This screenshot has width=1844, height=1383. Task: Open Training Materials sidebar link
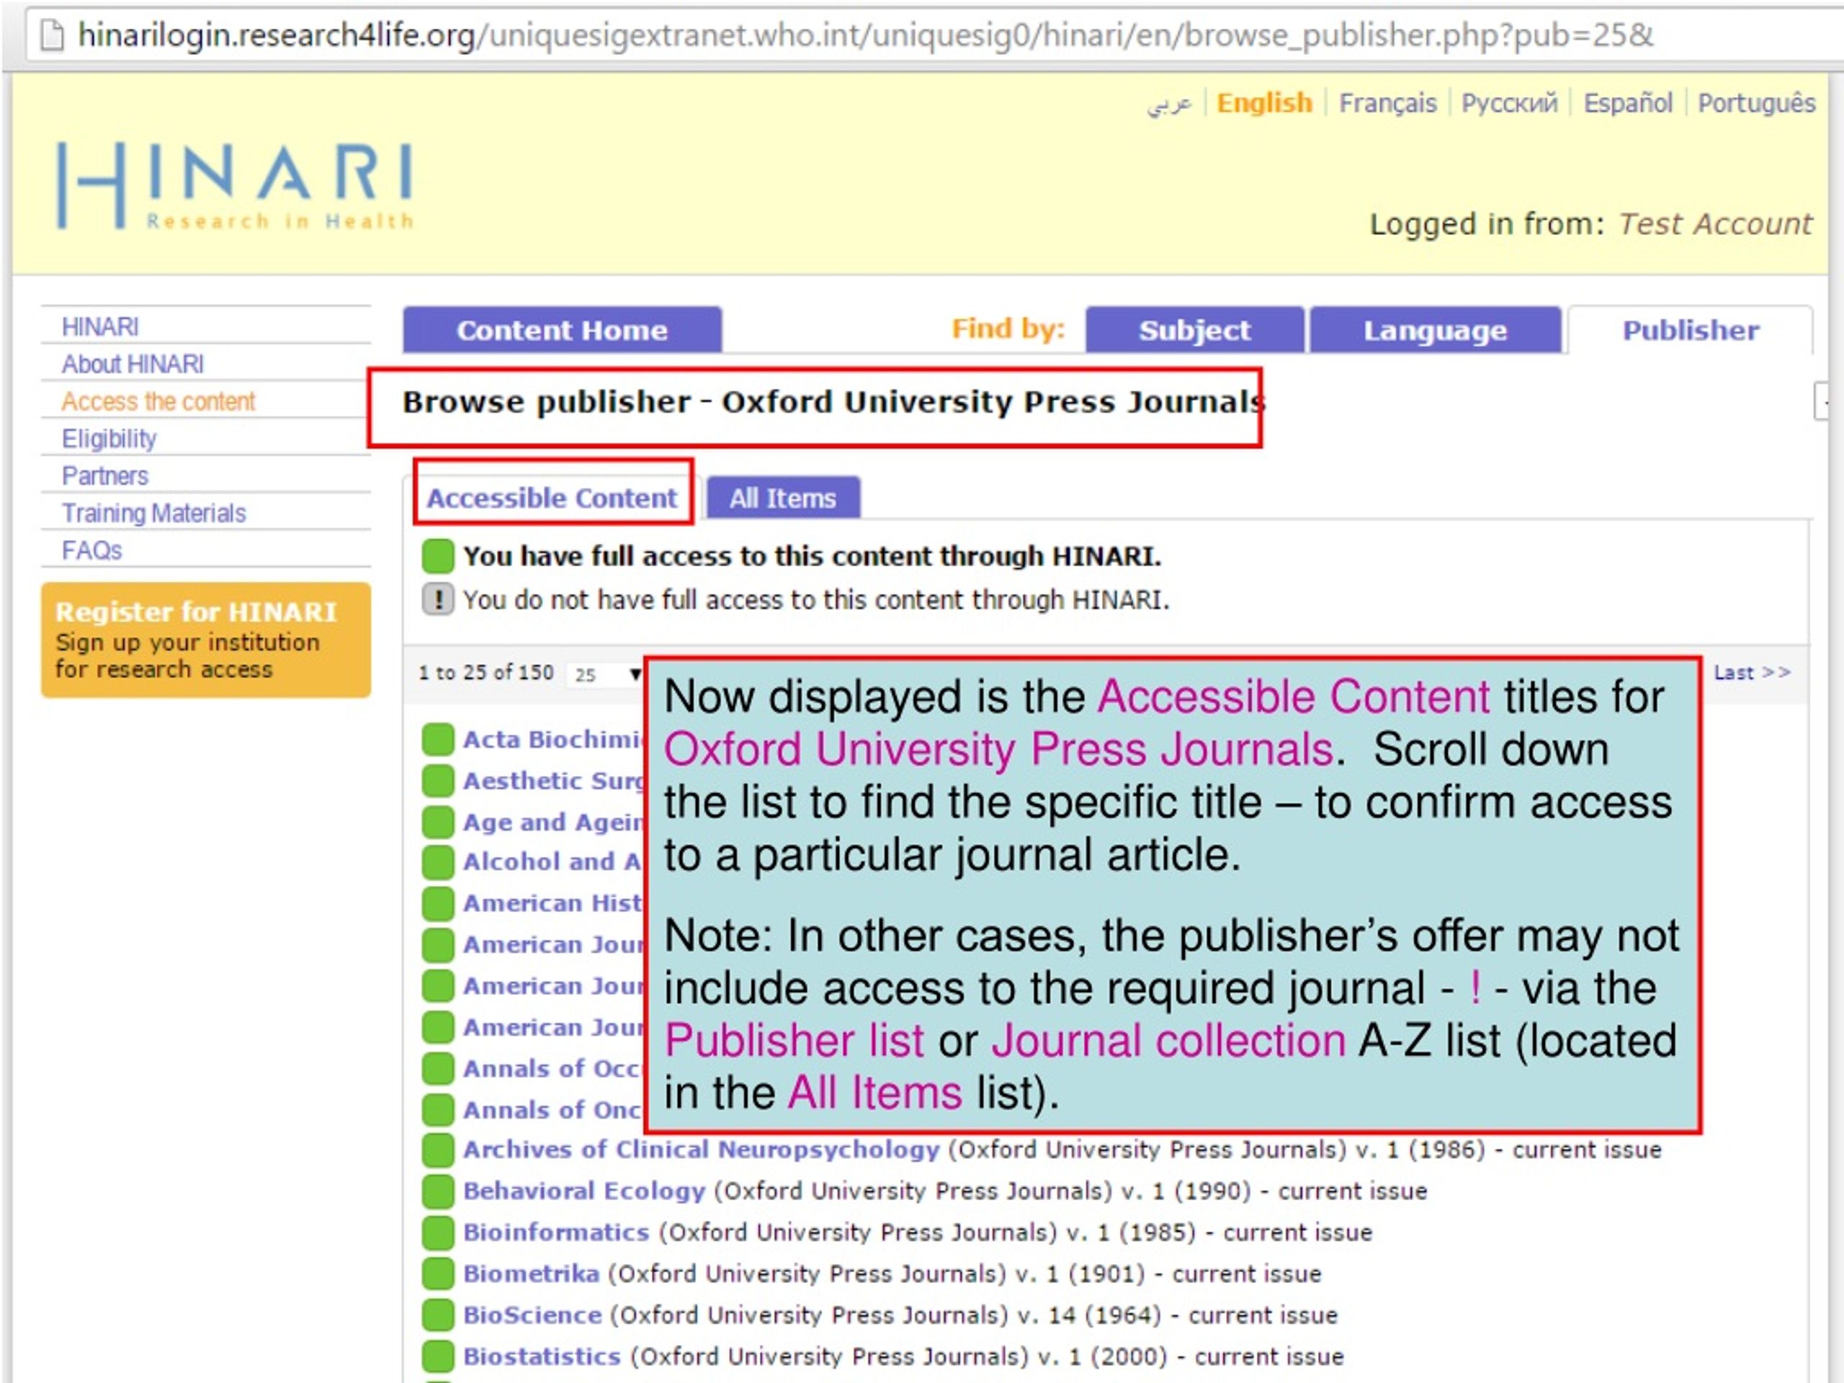tap(154, 514)
